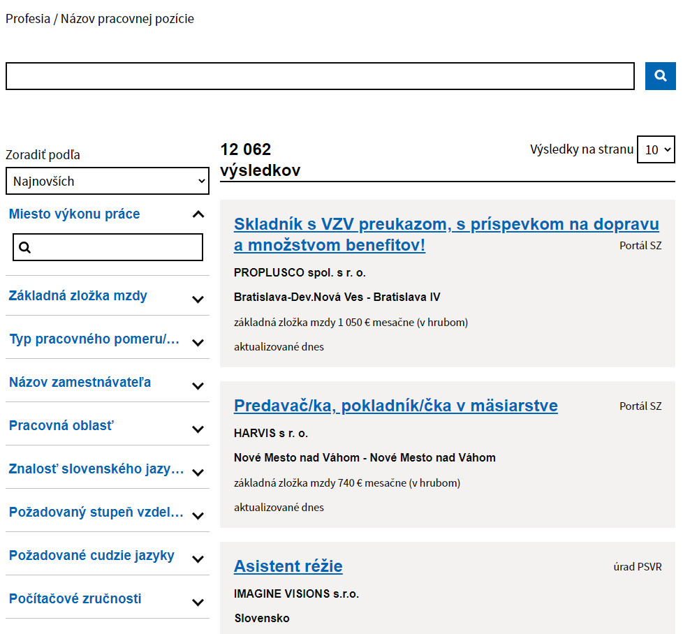Click the 12 062 výsledkov count heading

click(260, 160)
